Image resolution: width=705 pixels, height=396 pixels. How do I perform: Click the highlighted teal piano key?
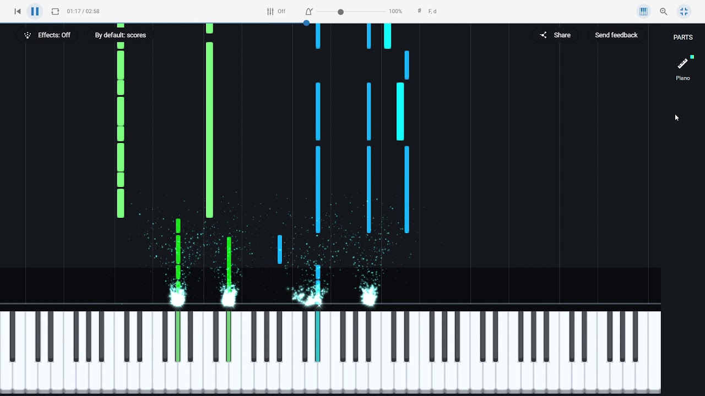coord(318,335)
